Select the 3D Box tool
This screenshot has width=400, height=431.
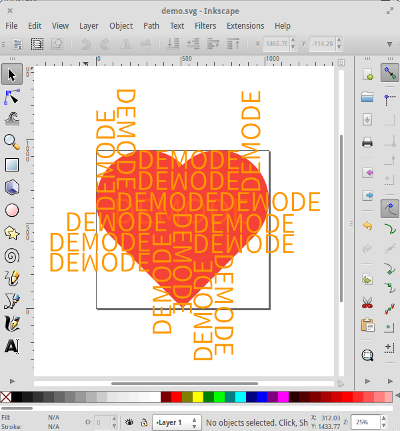point(12,187)
